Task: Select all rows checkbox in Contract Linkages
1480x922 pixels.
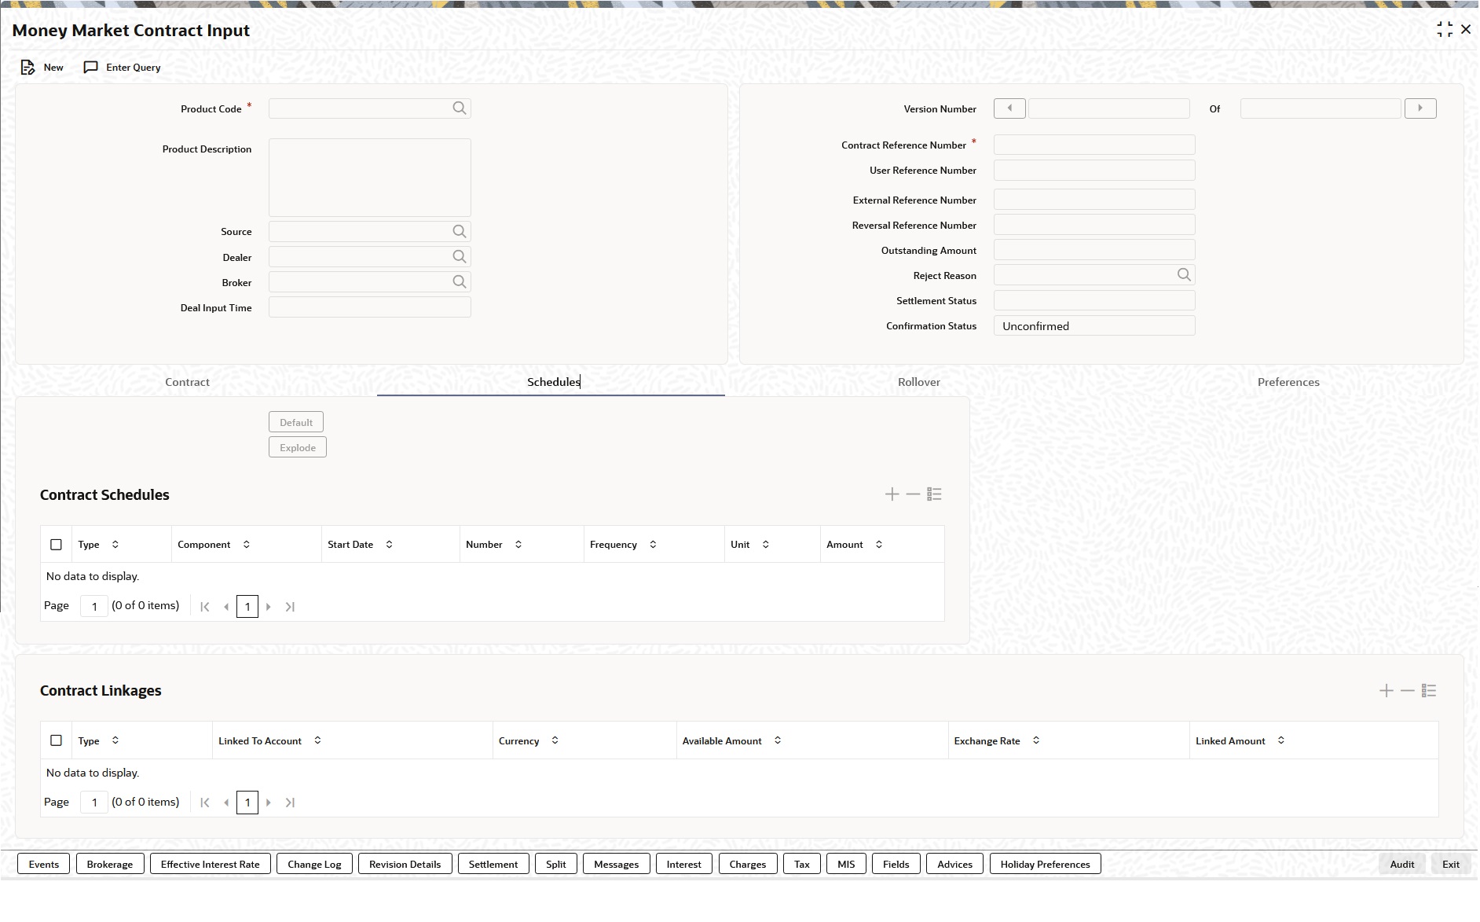Action: point(56,740)
